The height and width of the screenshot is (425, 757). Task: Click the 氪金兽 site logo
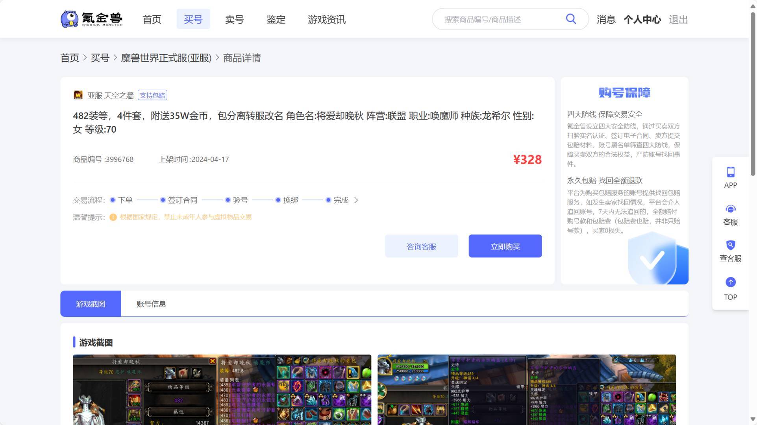click(91, 19)
